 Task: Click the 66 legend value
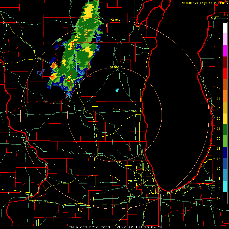[219, 28]
